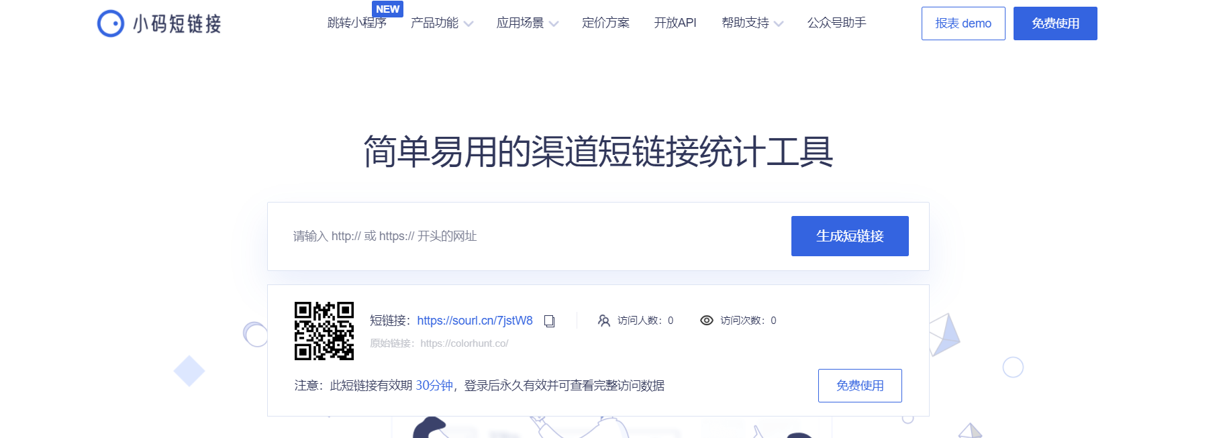Click the visitor count people icon
The image size is (1225, 438).
604,321
